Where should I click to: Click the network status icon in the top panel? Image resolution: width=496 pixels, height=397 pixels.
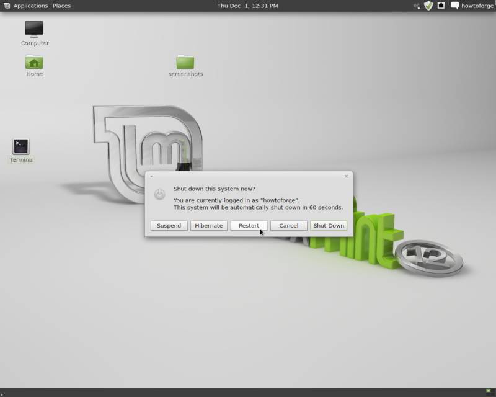pyautogui.click(x=441, y=6)
